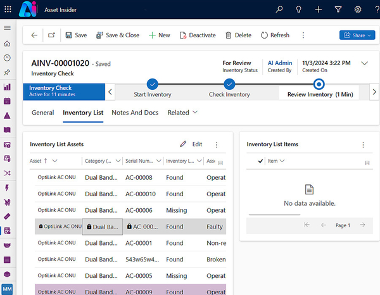
Task: Open the Category column dropdown
Action: coord(118,161)
